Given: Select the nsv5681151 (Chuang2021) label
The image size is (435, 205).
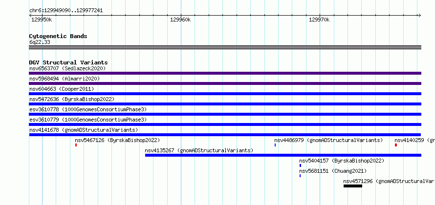Looking at the screenshot, I should point(333,171).
